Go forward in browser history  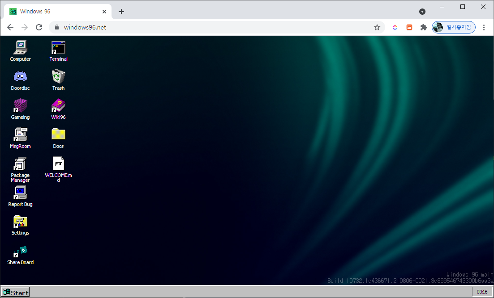pyautogui.click(x=25, y=27)
